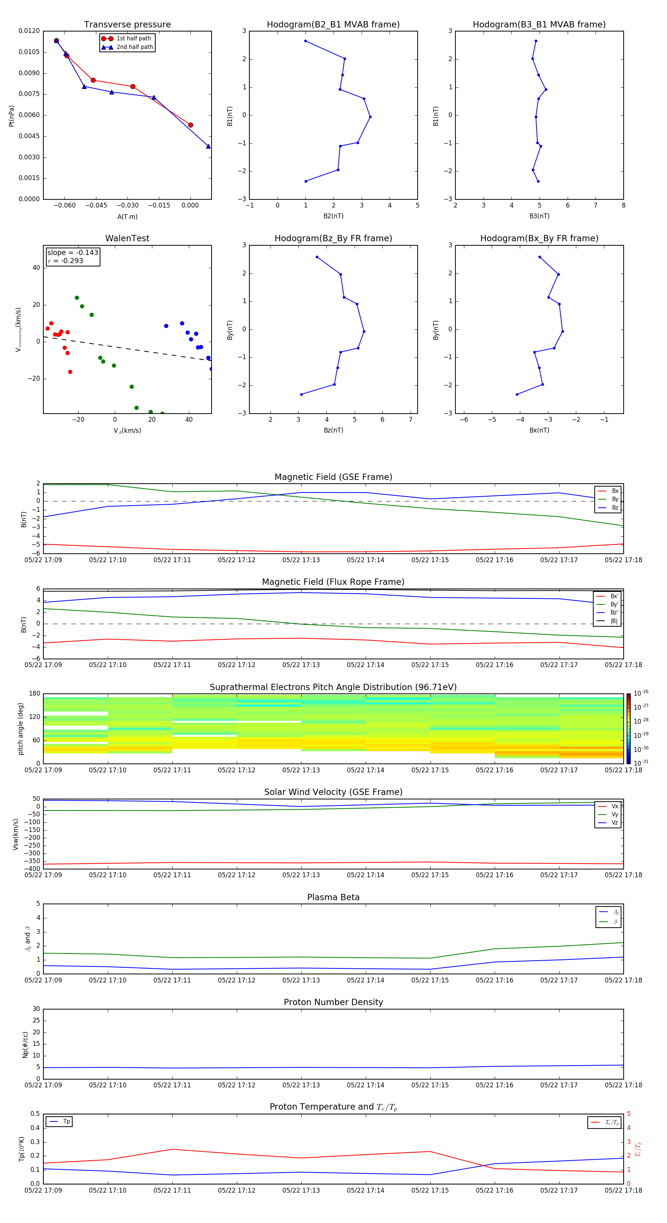Image resolution: width=667 pixels, height=1223 pixels.
Task: Click the 'Np(#/cc)' y-axis label
Action: click(x=25, y=1044)
